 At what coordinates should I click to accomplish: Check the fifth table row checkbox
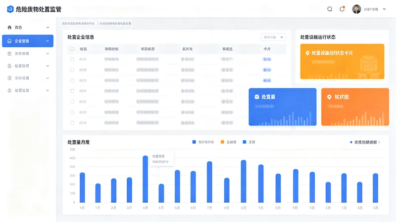pos(72,102)
